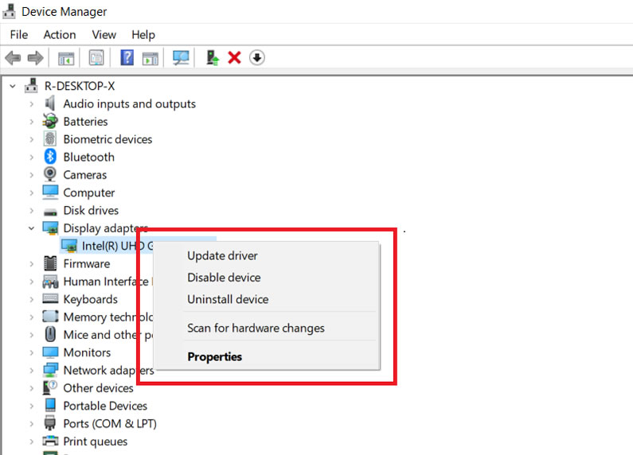Click the Biometric devices fingerprint icon
The image size is (633, 455).
50,138
